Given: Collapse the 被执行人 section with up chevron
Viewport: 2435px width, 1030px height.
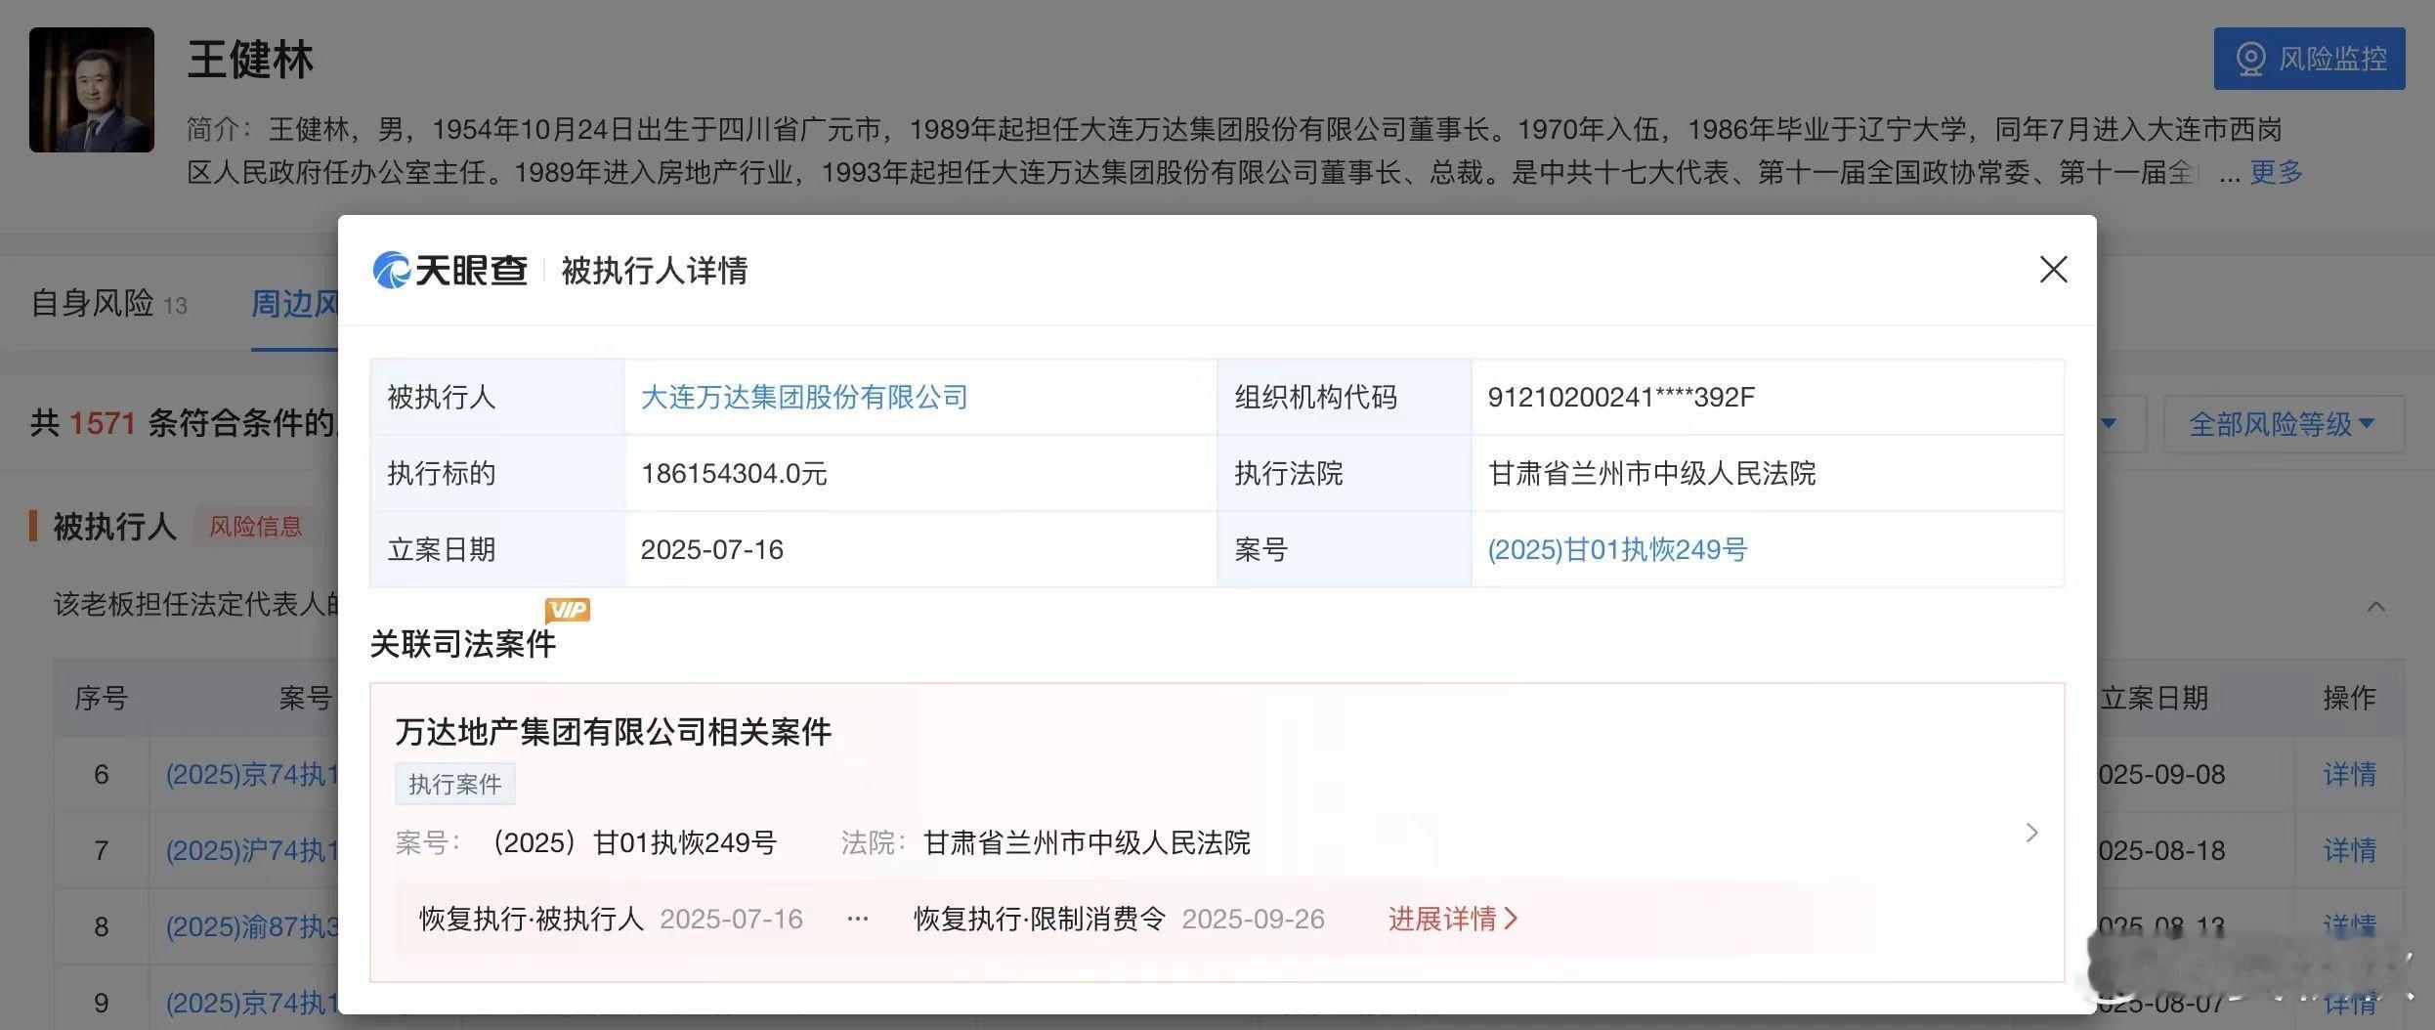Looking at the screenshot, I should (x=2376, y=607).
